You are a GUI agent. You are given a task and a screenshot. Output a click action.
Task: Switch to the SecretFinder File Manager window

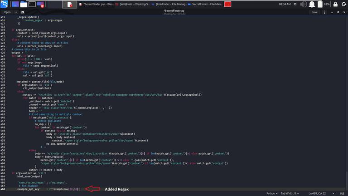pos(205,4)
